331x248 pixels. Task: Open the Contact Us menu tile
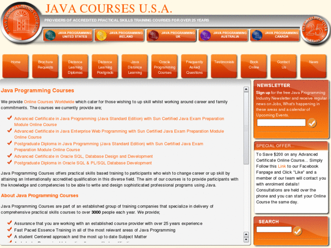click(x=284, y=66)
